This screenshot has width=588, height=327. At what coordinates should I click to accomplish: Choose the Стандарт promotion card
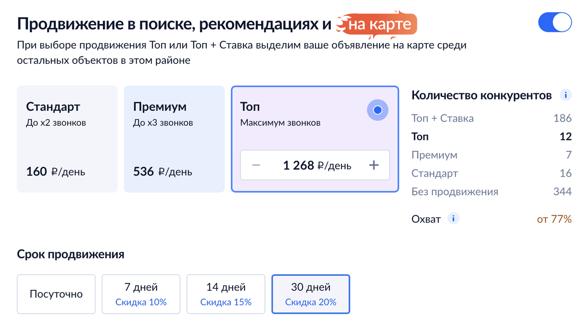tap(67, 139)
